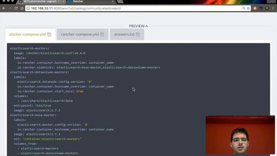Click the 'rancher/elasticsearch-conf:v0.4.0' image value
The image size is (277, 156).
coord(56,53)
